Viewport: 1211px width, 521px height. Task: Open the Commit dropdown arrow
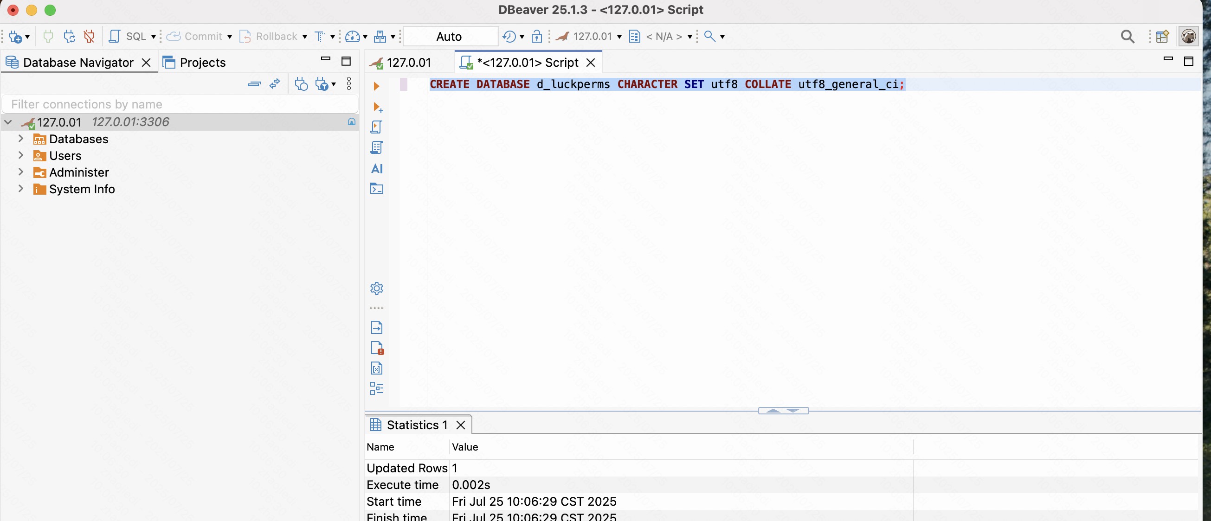coord(229,37)
